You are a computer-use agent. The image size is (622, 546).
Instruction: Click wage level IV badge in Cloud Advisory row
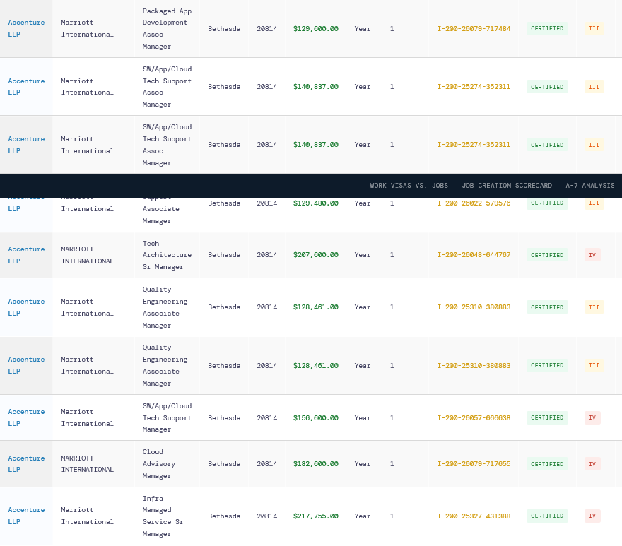coord(592,464)
